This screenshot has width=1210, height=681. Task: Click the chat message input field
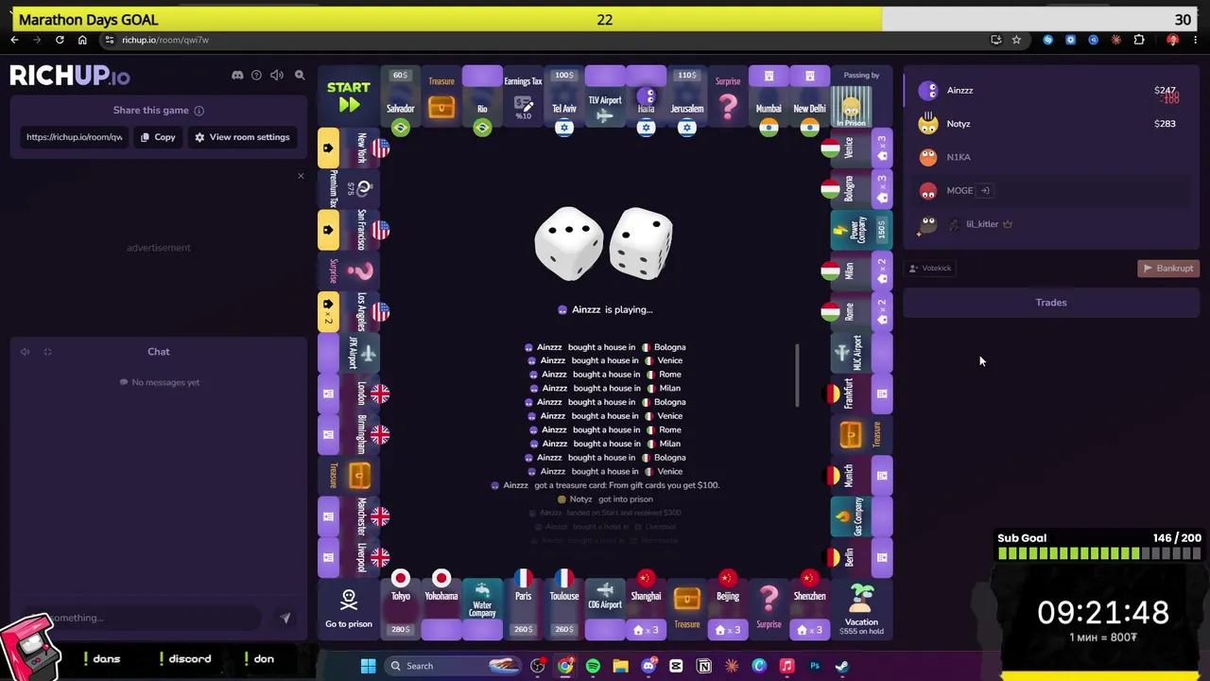coord(142,618)
